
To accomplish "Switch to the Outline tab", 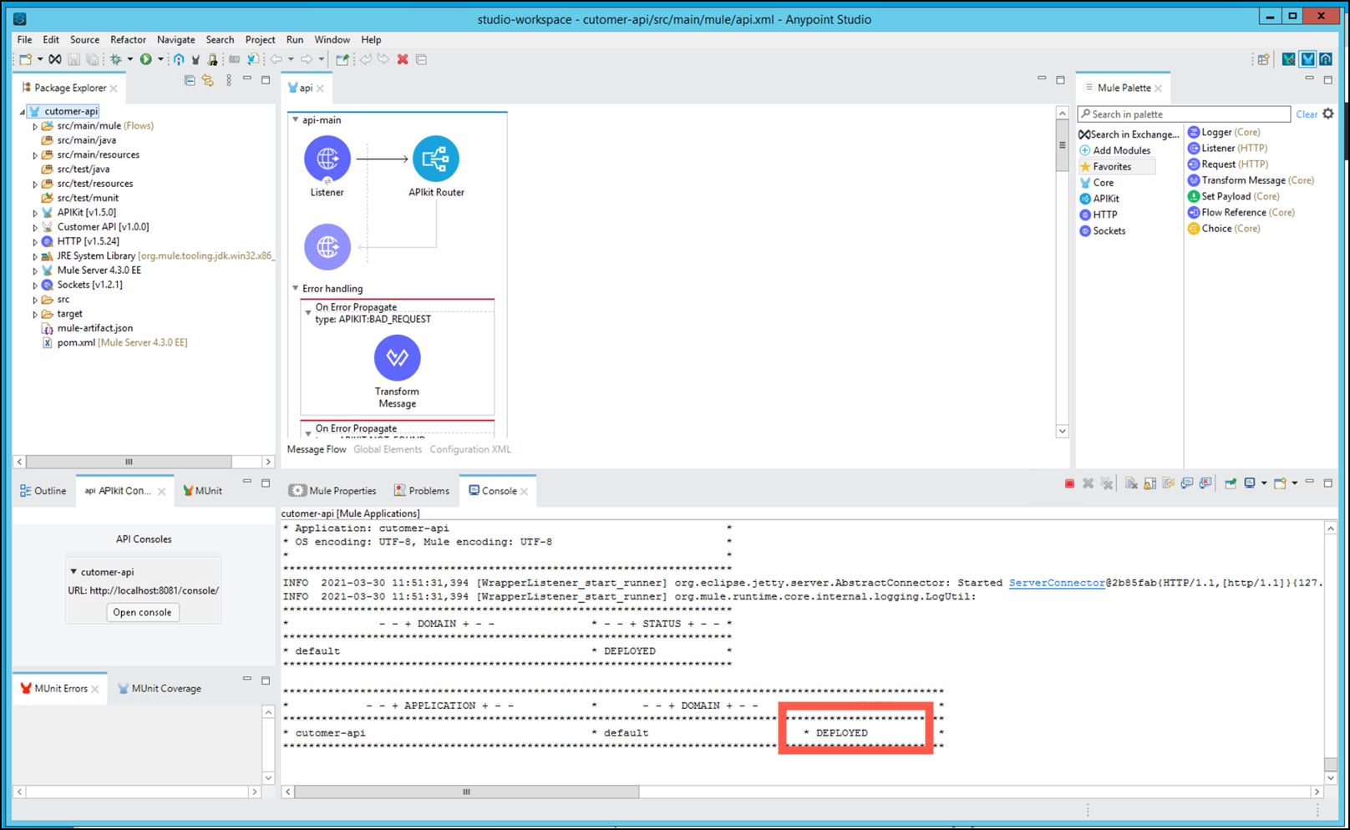I will coord(43,491).
